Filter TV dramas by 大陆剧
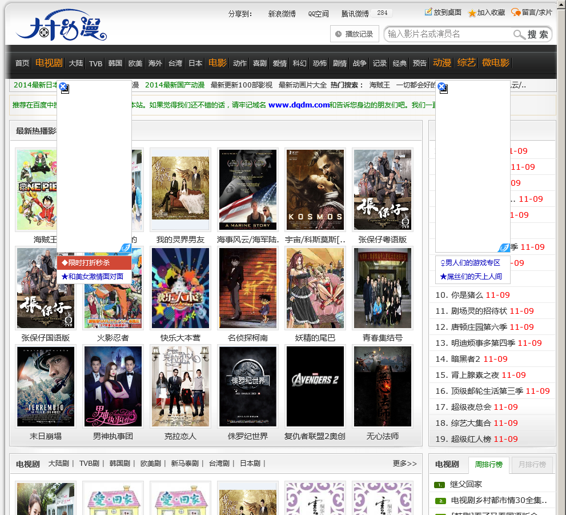Image resolution: width=566 pixels, height=515 pixels. [x=58, y=464]
